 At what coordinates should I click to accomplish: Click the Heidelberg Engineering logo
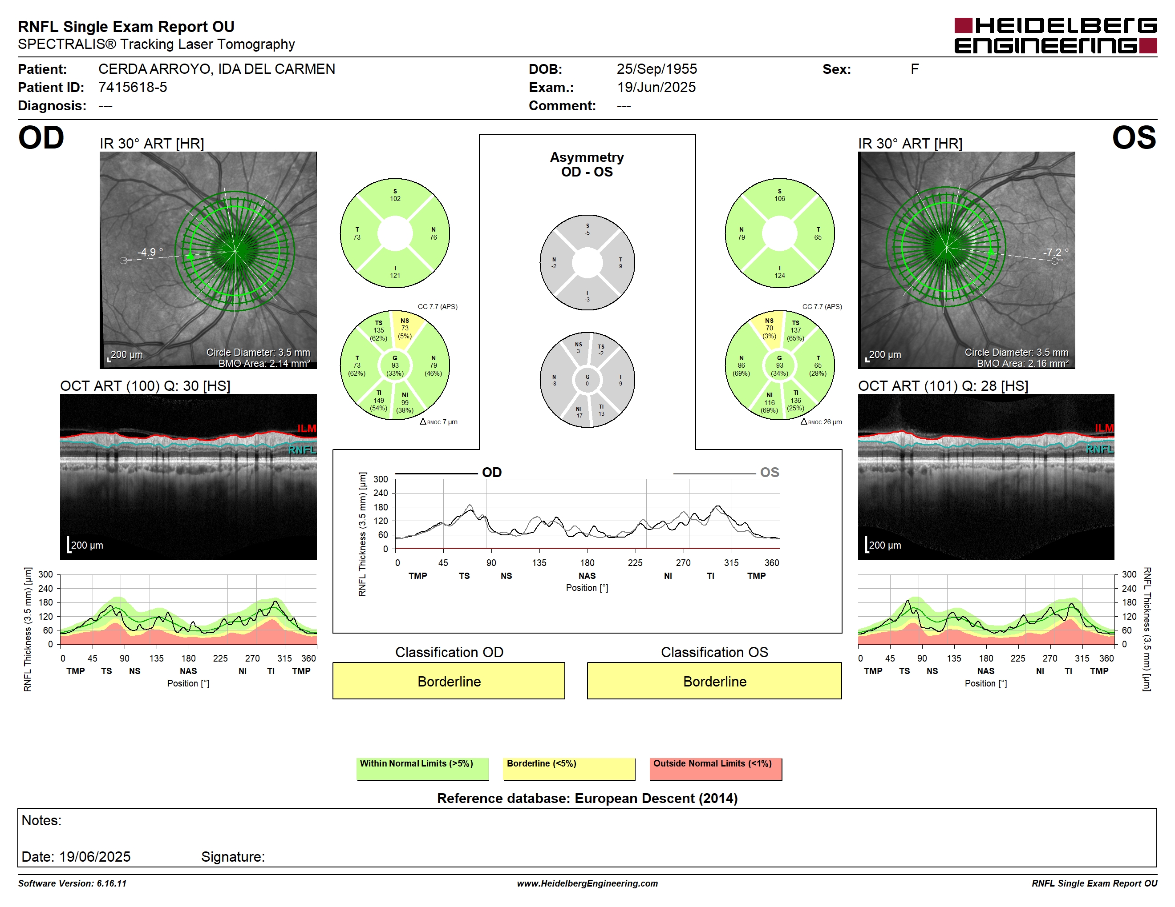click(x=1055, y=36)
